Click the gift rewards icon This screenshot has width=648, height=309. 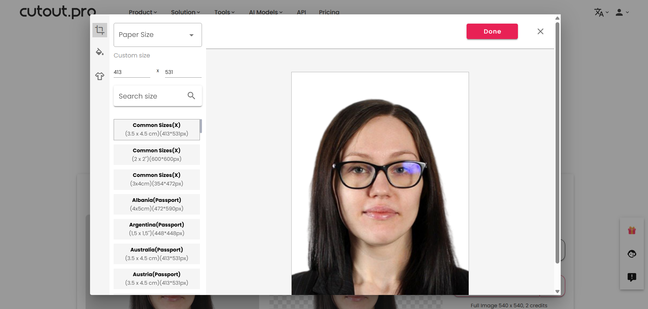632,230
